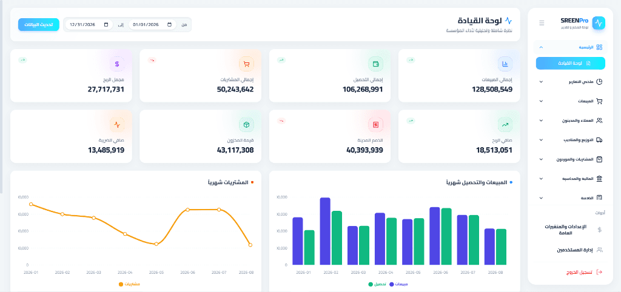Expand the الضريبة section chevron
The width and height of the screenshot is (621, 292).
[x=542, y=198]
